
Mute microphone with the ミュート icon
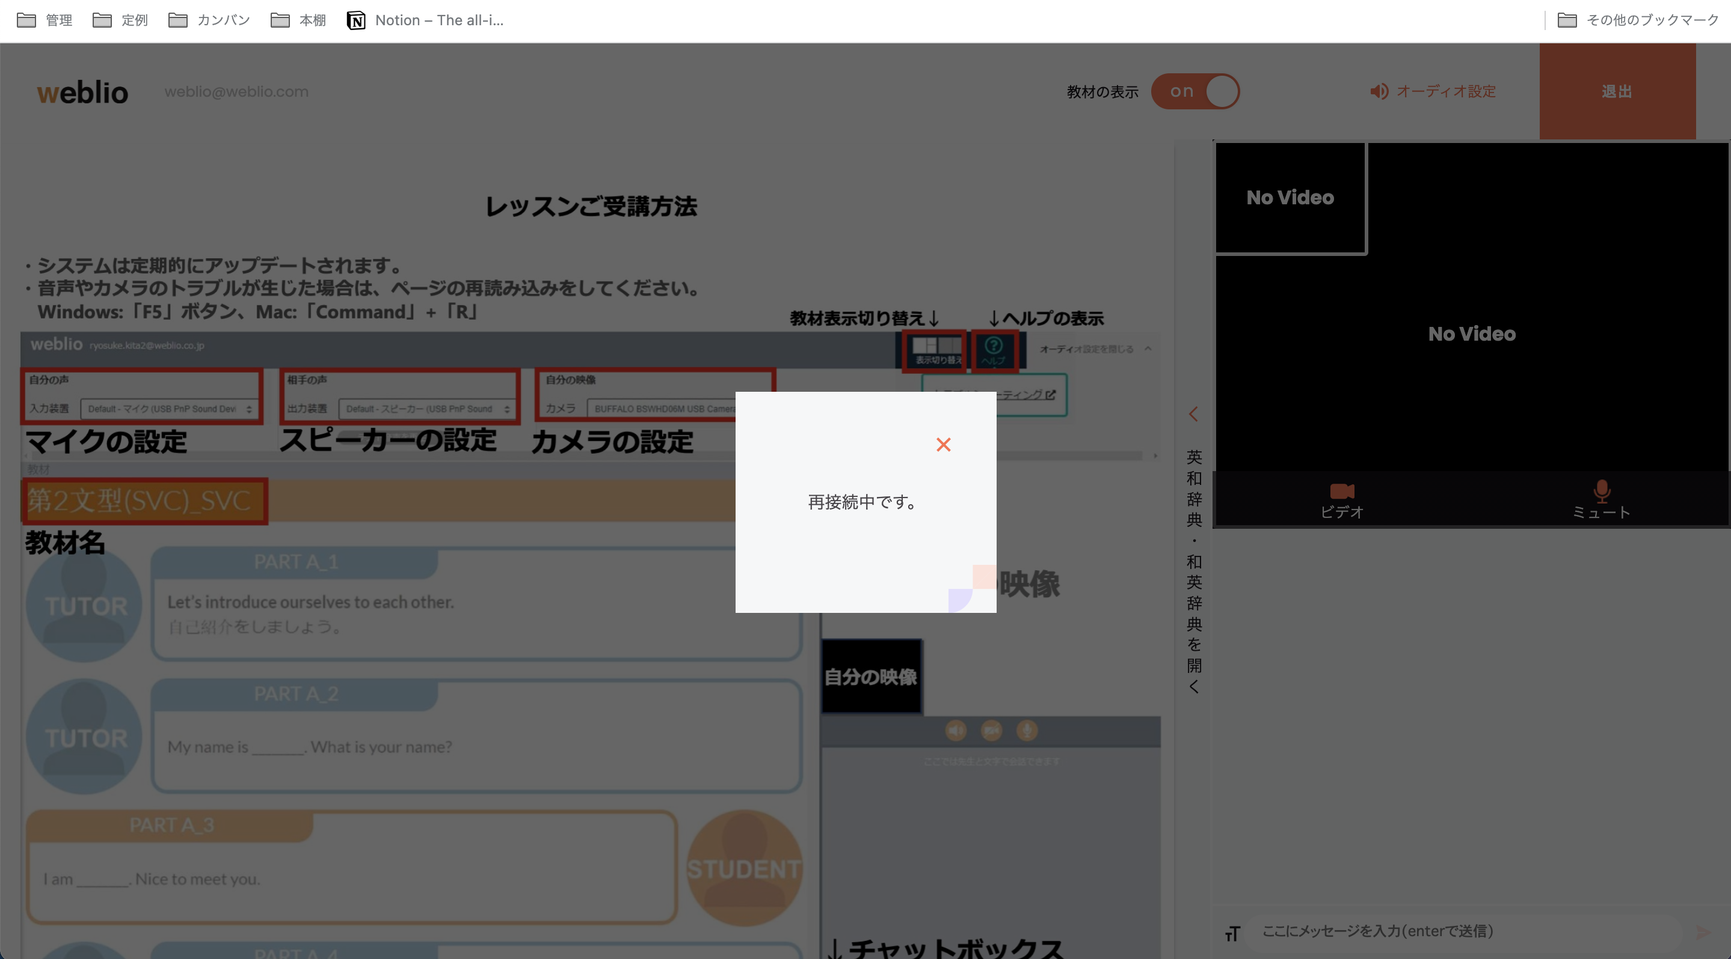tap(1601, 501)
